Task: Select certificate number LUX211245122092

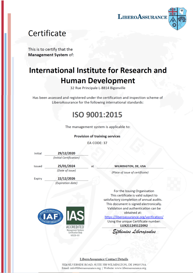Action: [x=134, y=226]
